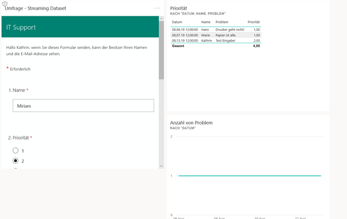
Task: Select the table row for Hans
Action: pyautogui.click(x=216, y=29)
